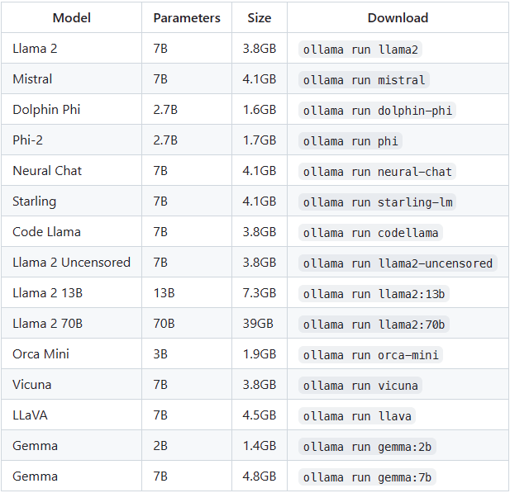Click the 'ollama run orca-mini' command

pyautogui.click(x=371, y=355)
